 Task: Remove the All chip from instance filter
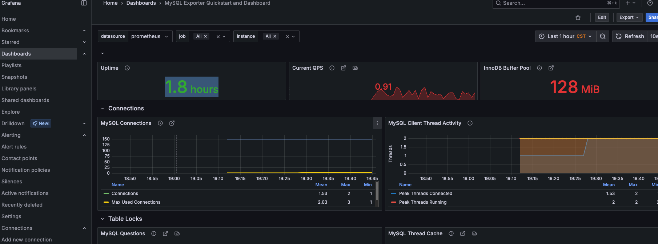(x=275, y=36)
